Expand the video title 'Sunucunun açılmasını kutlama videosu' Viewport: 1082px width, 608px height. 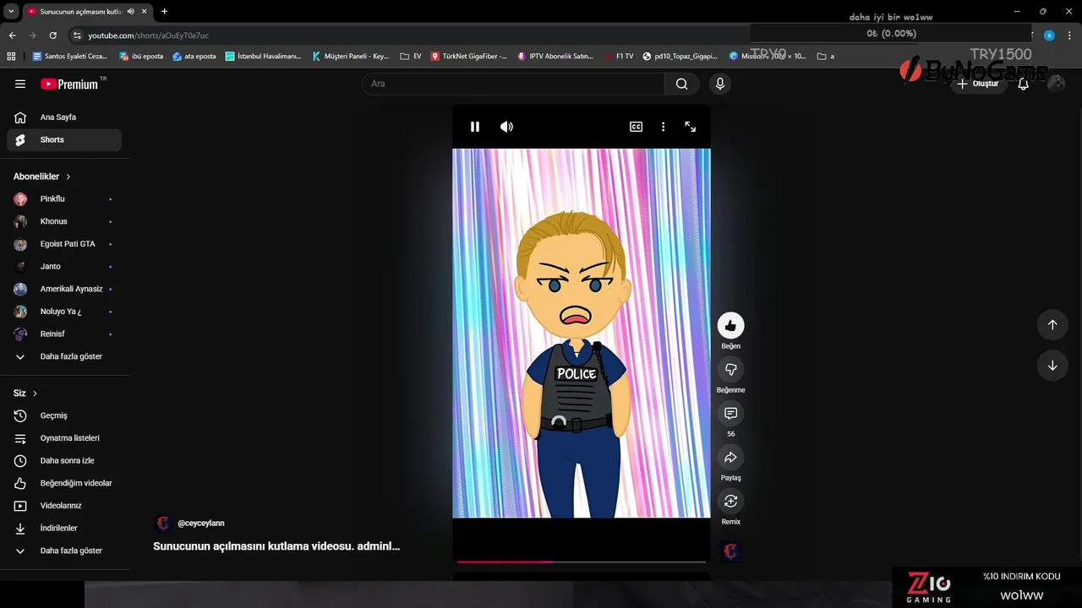tap(276, 546)
